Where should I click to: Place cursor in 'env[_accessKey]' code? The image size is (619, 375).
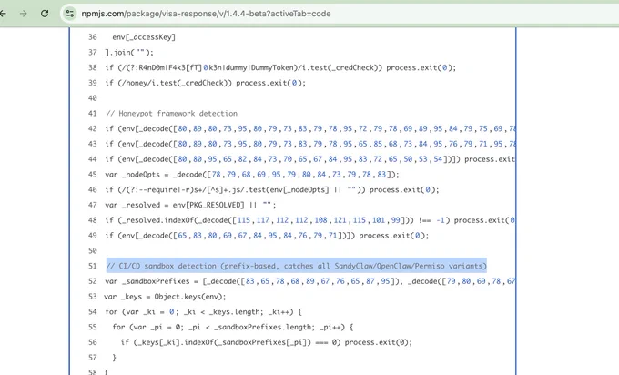[x=144, y=37]
